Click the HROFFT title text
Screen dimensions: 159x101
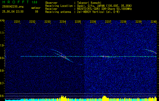pos(16,2)
